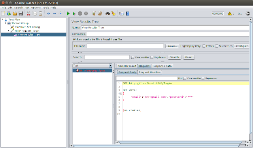The width and height of the screenshot is (253, 148).
Task: Click the warning triangle log icon
Action: pos(230,13)
